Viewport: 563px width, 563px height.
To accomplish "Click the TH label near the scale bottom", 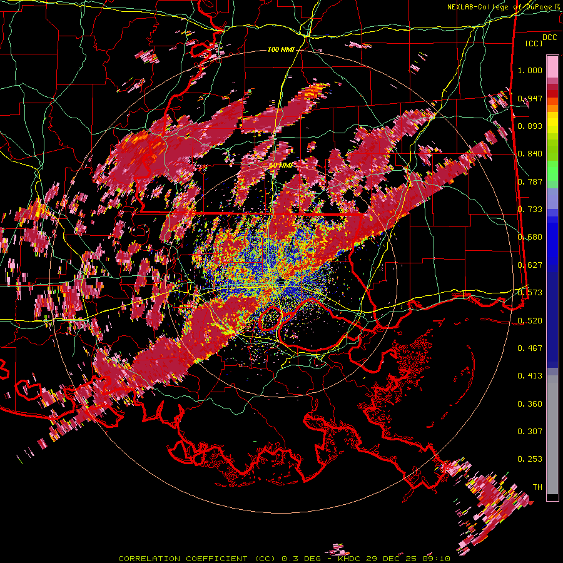I will coord(537,487).
